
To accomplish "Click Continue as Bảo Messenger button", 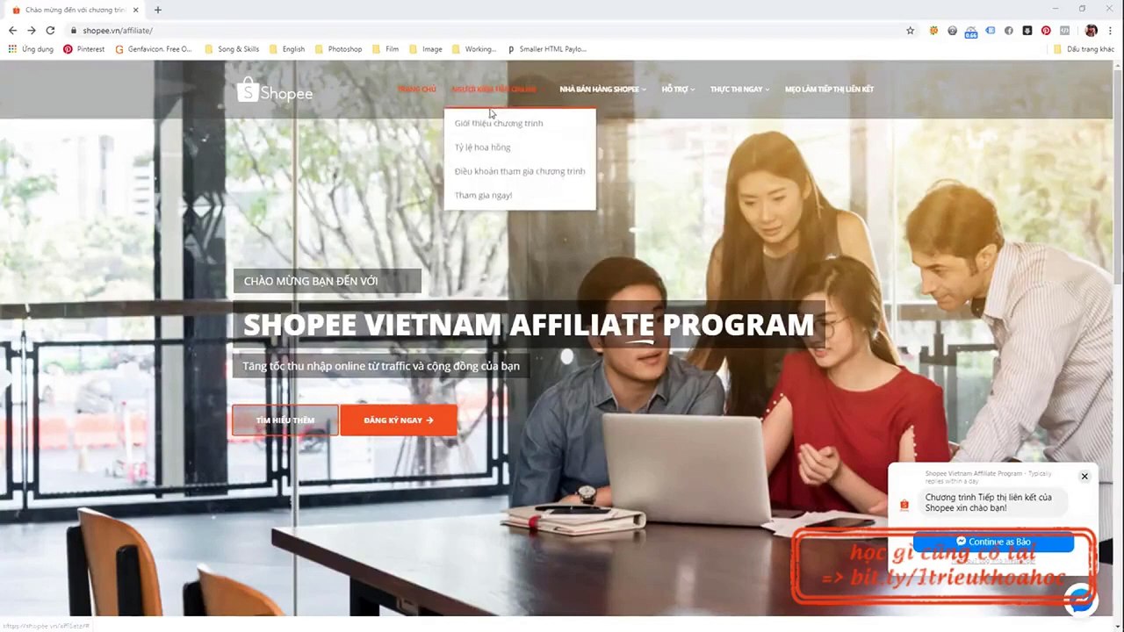I will tap(993, 542).
